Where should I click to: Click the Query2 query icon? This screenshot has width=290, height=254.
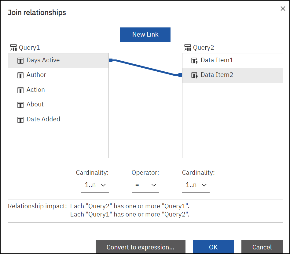pos(188,48)
